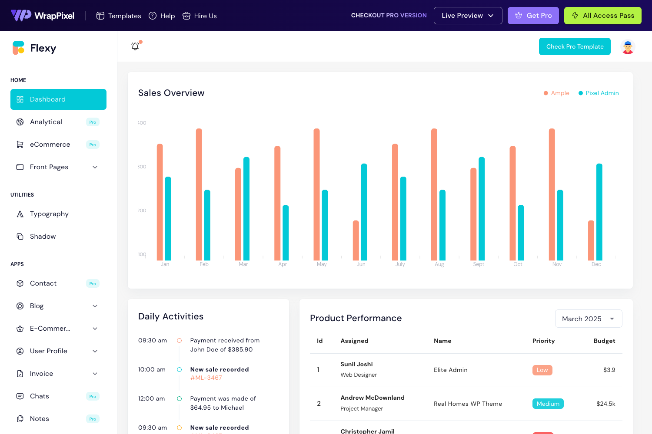Open the sale record link #ML-3467
Image resolution: width=652 pixels, height=434 pixels.
(x=206, y=378)
